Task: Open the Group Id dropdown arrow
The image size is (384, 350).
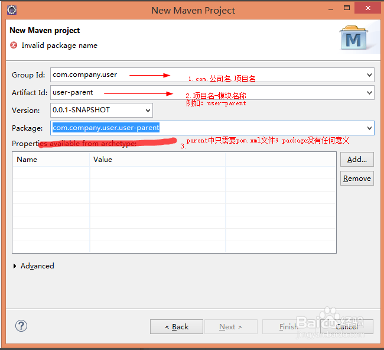Action: (369, 74)
